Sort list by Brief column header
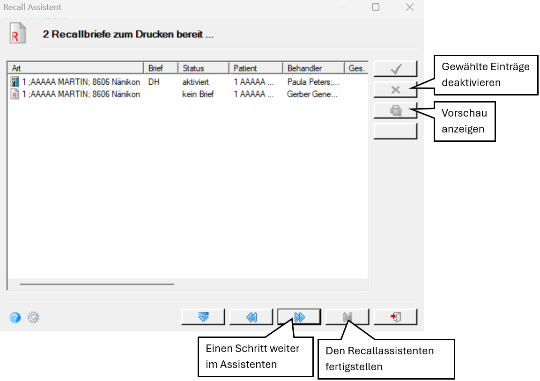The width and height of the screenshot is (540, 381). (x=161, y=68)
